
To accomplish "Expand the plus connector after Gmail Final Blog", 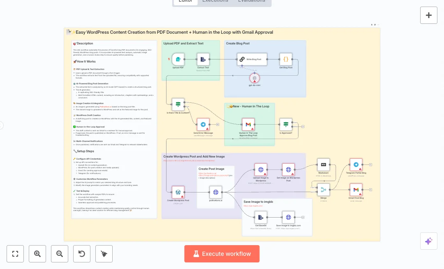I will (370, 190).
